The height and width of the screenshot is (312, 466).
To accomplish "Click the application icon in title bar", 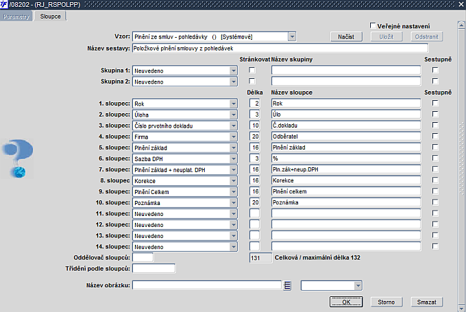I will pos(4,5).
